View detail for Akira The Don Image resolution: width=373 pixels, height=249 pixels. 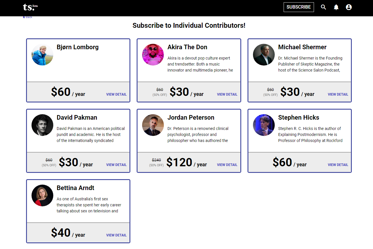[227, 94]
